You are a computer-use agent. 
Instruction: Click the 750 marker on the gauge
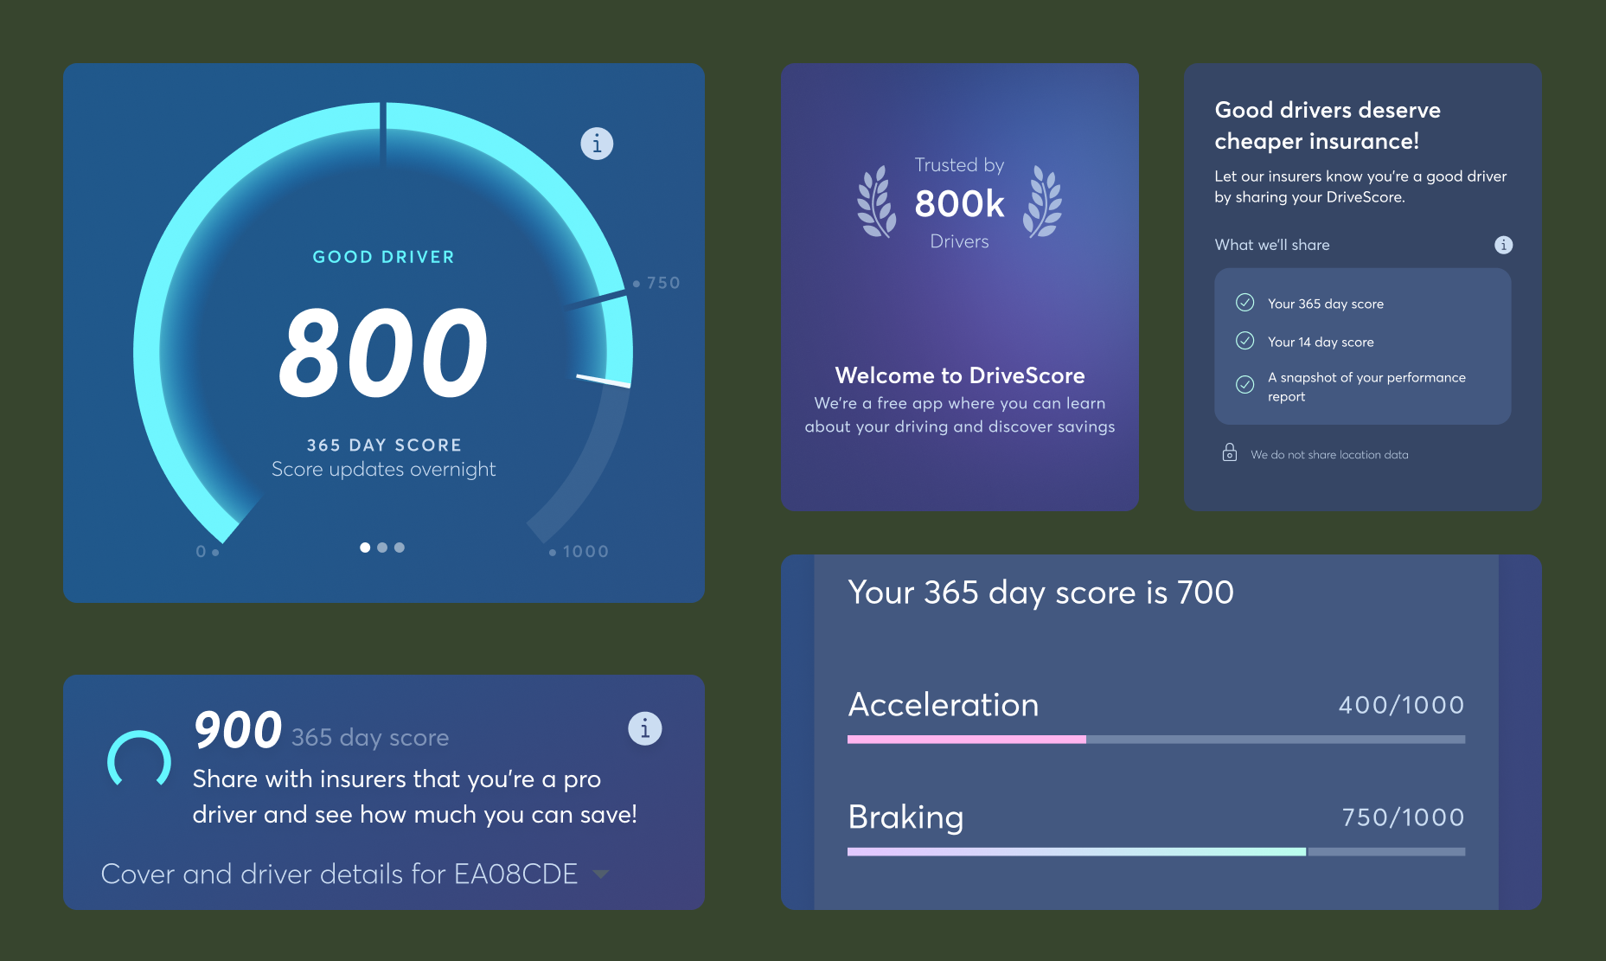pyautogui.click(x=657, y=283)
